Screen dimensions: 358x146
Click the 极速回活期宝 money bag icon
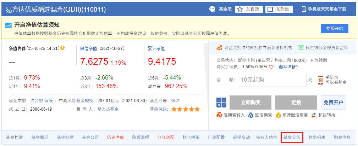(x=279, y=115)
